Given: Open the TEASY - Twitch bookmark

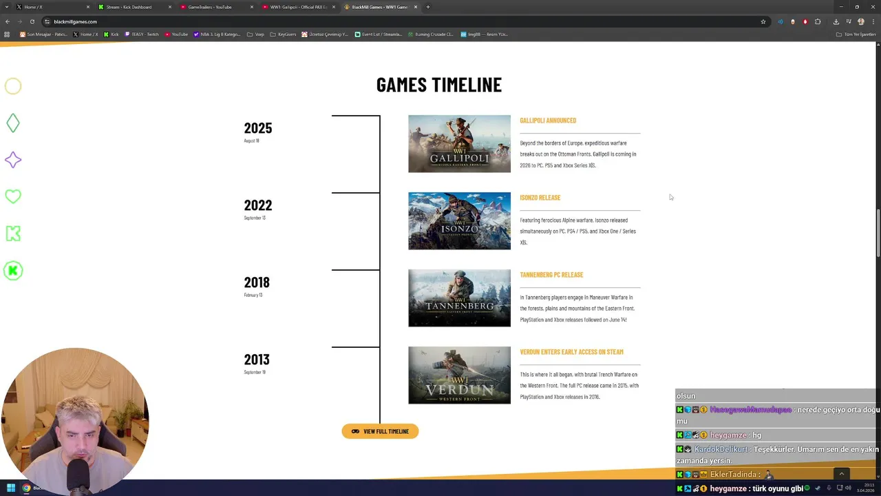Looking at the screenshot, I should coord(142,34).
